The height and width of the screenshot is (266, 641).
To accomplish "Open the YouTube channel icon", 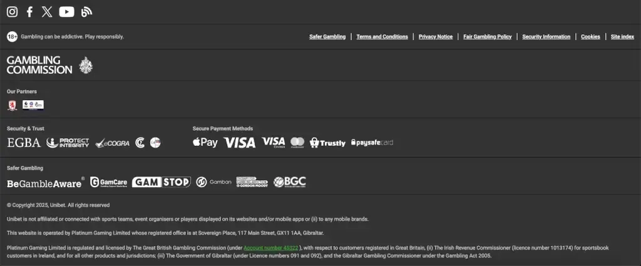I will (66, 12).
